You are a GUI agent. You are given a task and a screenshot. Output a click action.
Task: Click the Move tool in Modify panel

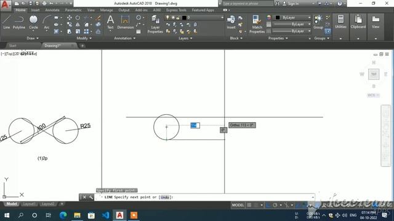70,18
